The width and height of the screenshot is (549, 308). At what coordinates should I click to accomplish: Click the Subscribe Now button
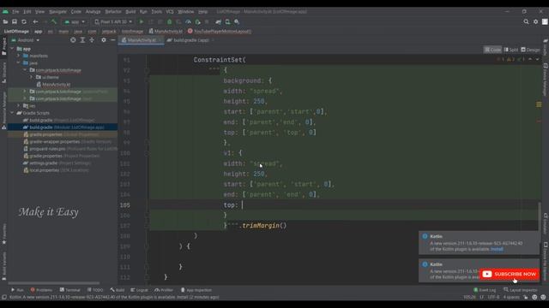coord(510,274)
